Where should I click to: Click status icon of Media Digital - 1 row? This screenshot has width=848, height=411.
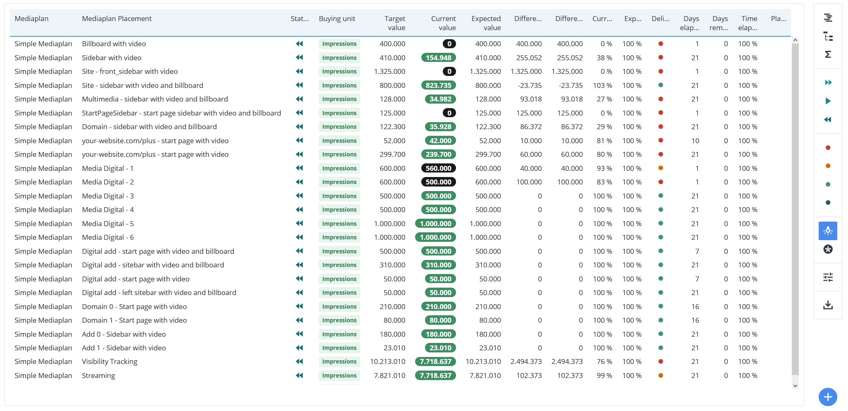[299, 168]
